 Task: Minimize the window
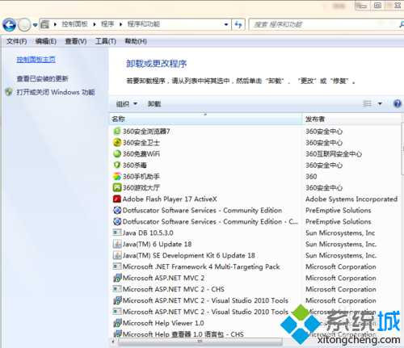pyautogui.click(x=363, y=6)
